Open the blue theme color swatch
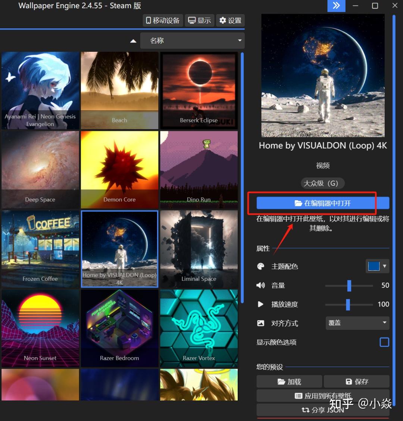This screenshot has height=421, width=403. click(374, 266)
